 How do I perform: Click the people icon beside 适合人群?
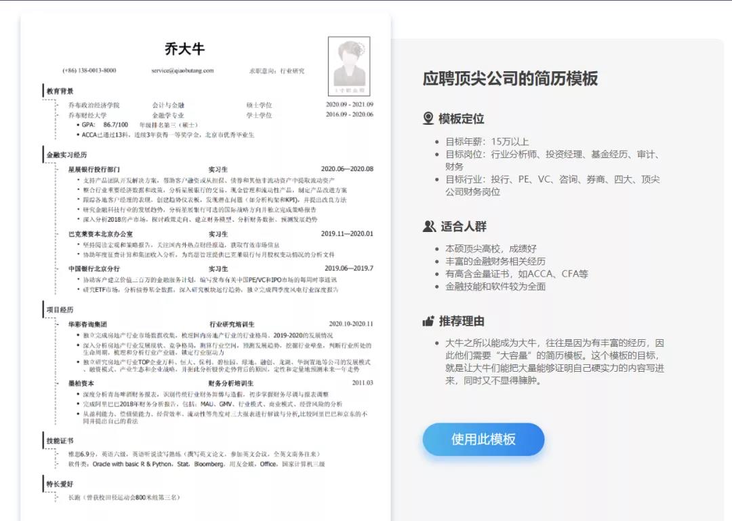click(x=429, y=227)
